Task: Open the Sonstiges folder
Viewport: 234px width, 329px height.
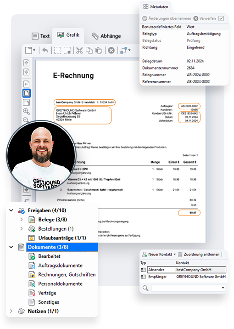Action: 49,302
